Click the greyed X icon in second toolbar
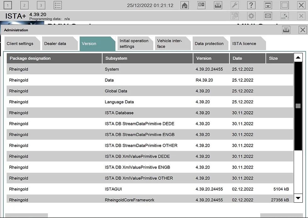Viewport: 308px width, 218px height. [301, 16]
